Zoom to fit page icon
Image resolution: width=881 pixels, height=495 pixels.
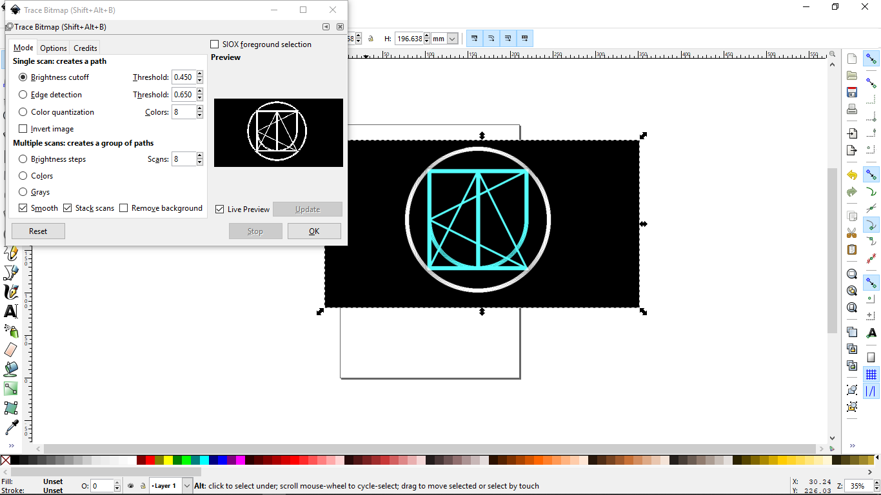click(x=852, y=307)
